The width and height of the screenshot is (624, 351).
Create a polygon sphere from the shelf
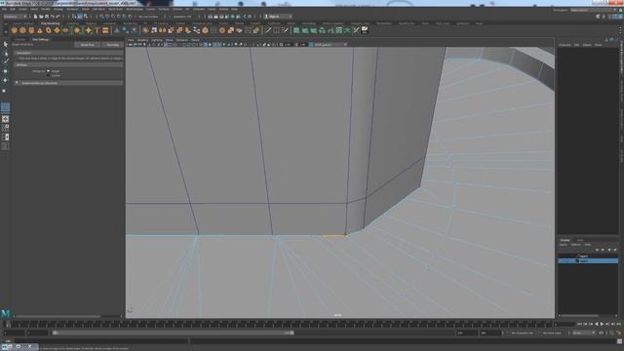tap(15, 30)
